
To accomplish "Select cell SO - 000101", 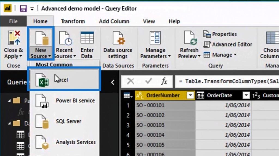I will click(x=165, y=105).
